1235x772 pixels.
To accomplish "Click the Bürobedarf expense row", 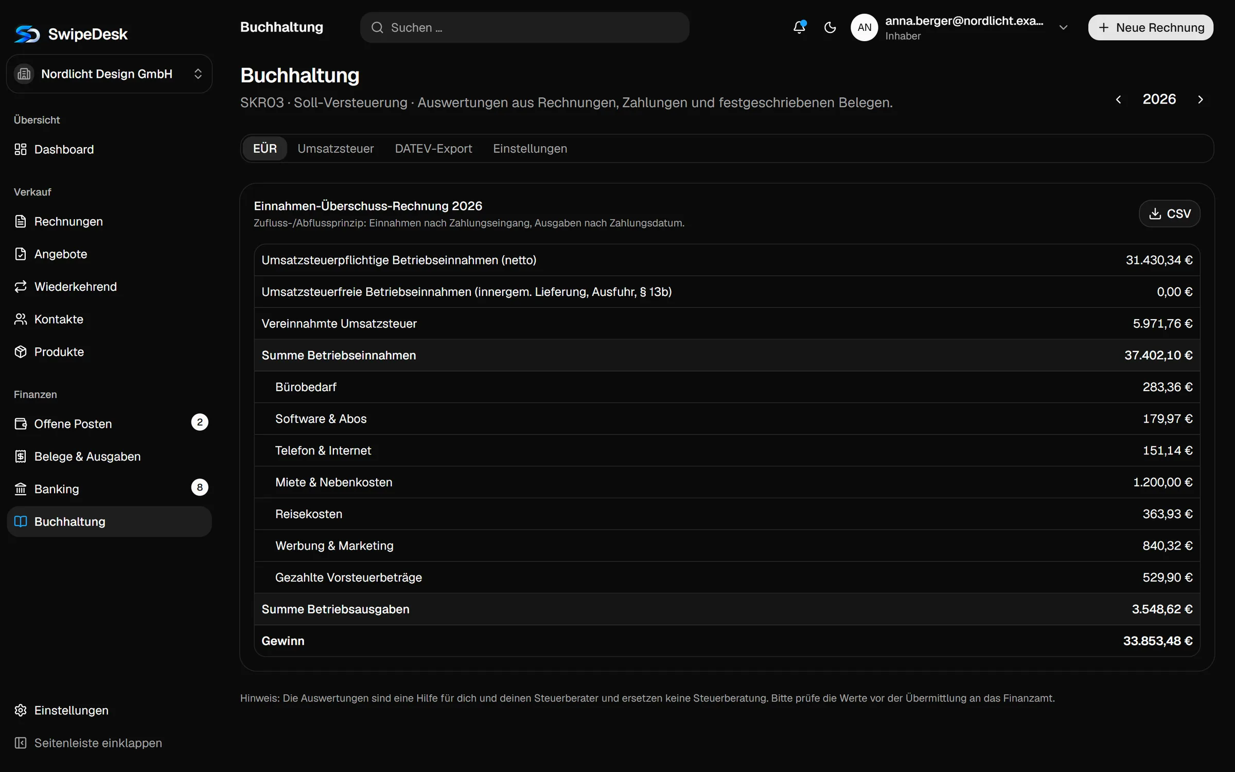I will click(727, 387).
